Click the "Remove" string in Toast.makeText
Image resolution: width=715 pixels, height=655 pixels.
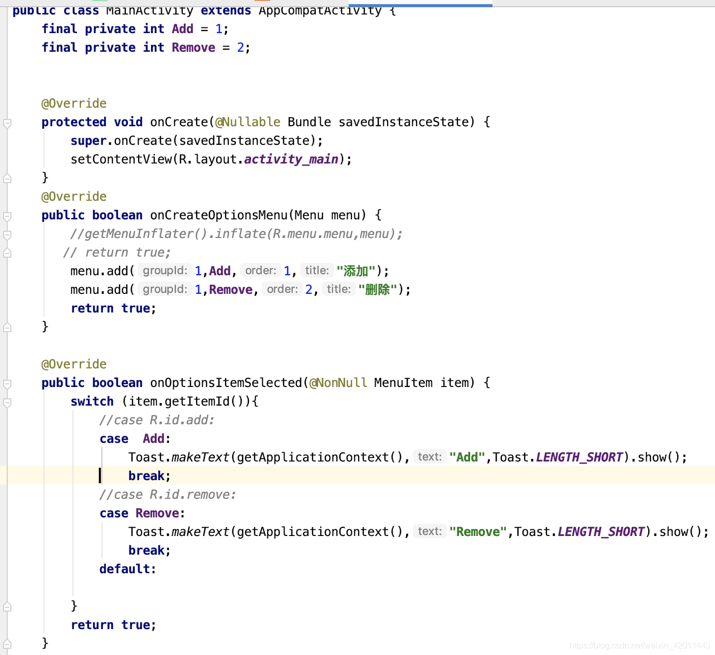coord(478,532)
